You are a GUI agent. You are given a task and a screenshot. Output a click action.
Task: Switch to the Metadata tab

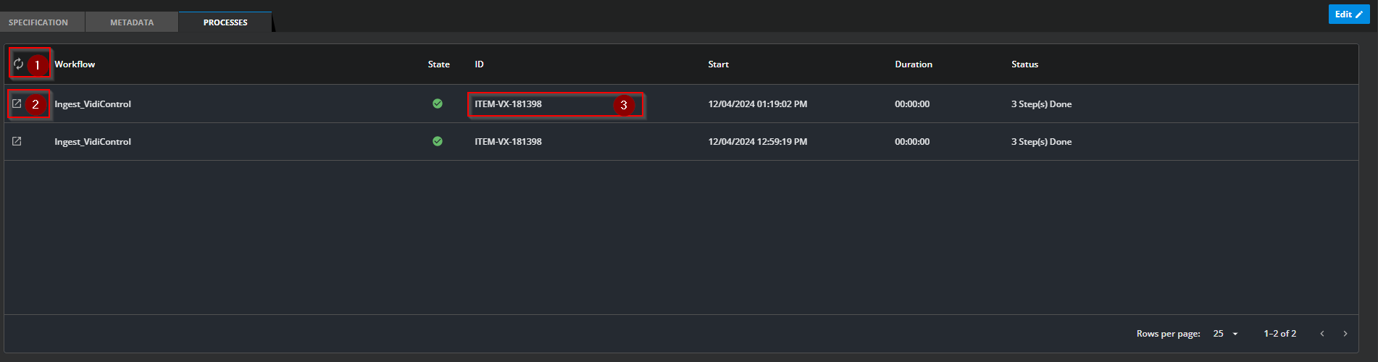click(x=132, y=22)
